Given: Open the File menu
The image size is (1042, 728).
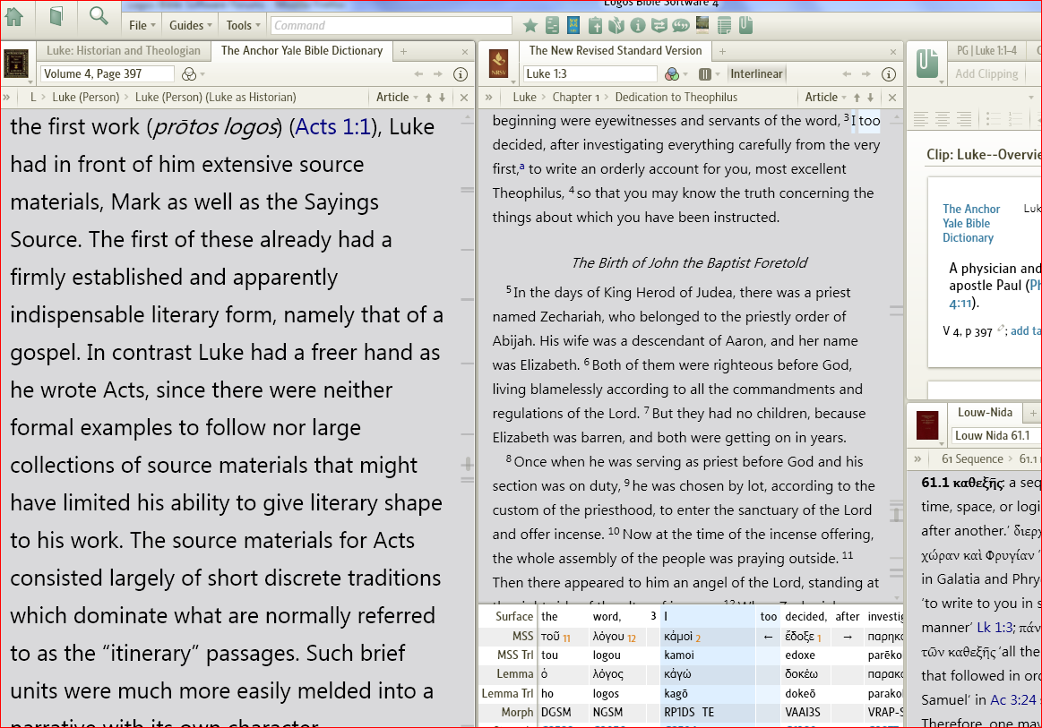Looking at the screenshot, I should [142, 25].
